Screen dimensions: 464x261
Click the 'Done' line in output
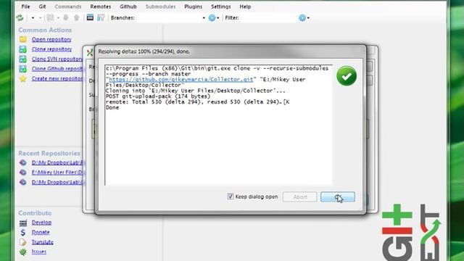[x=112, y=108]
